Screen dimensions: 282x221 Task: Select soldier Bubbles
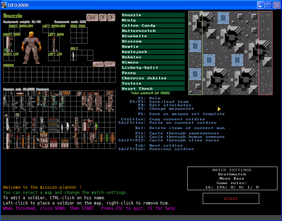(x=153, y=57)
